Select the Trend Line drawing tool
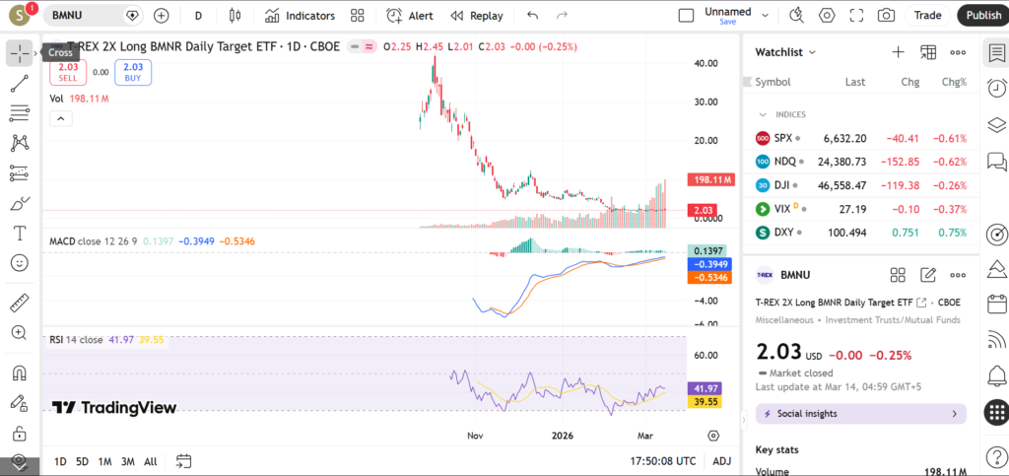Screen dimensions: 1009x476 pyautogui.click(x=20, y=84)
